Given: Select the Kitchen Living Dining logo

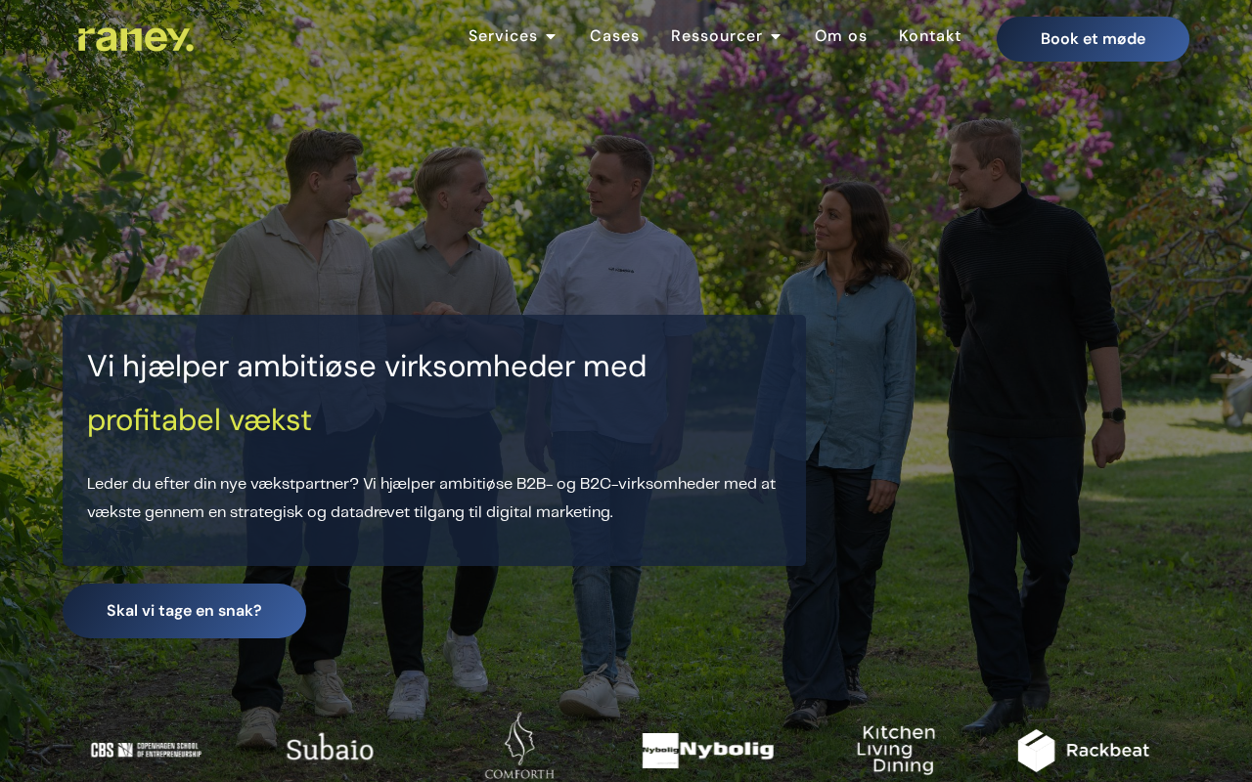Looking at the screenshot, I should (896, 750).
